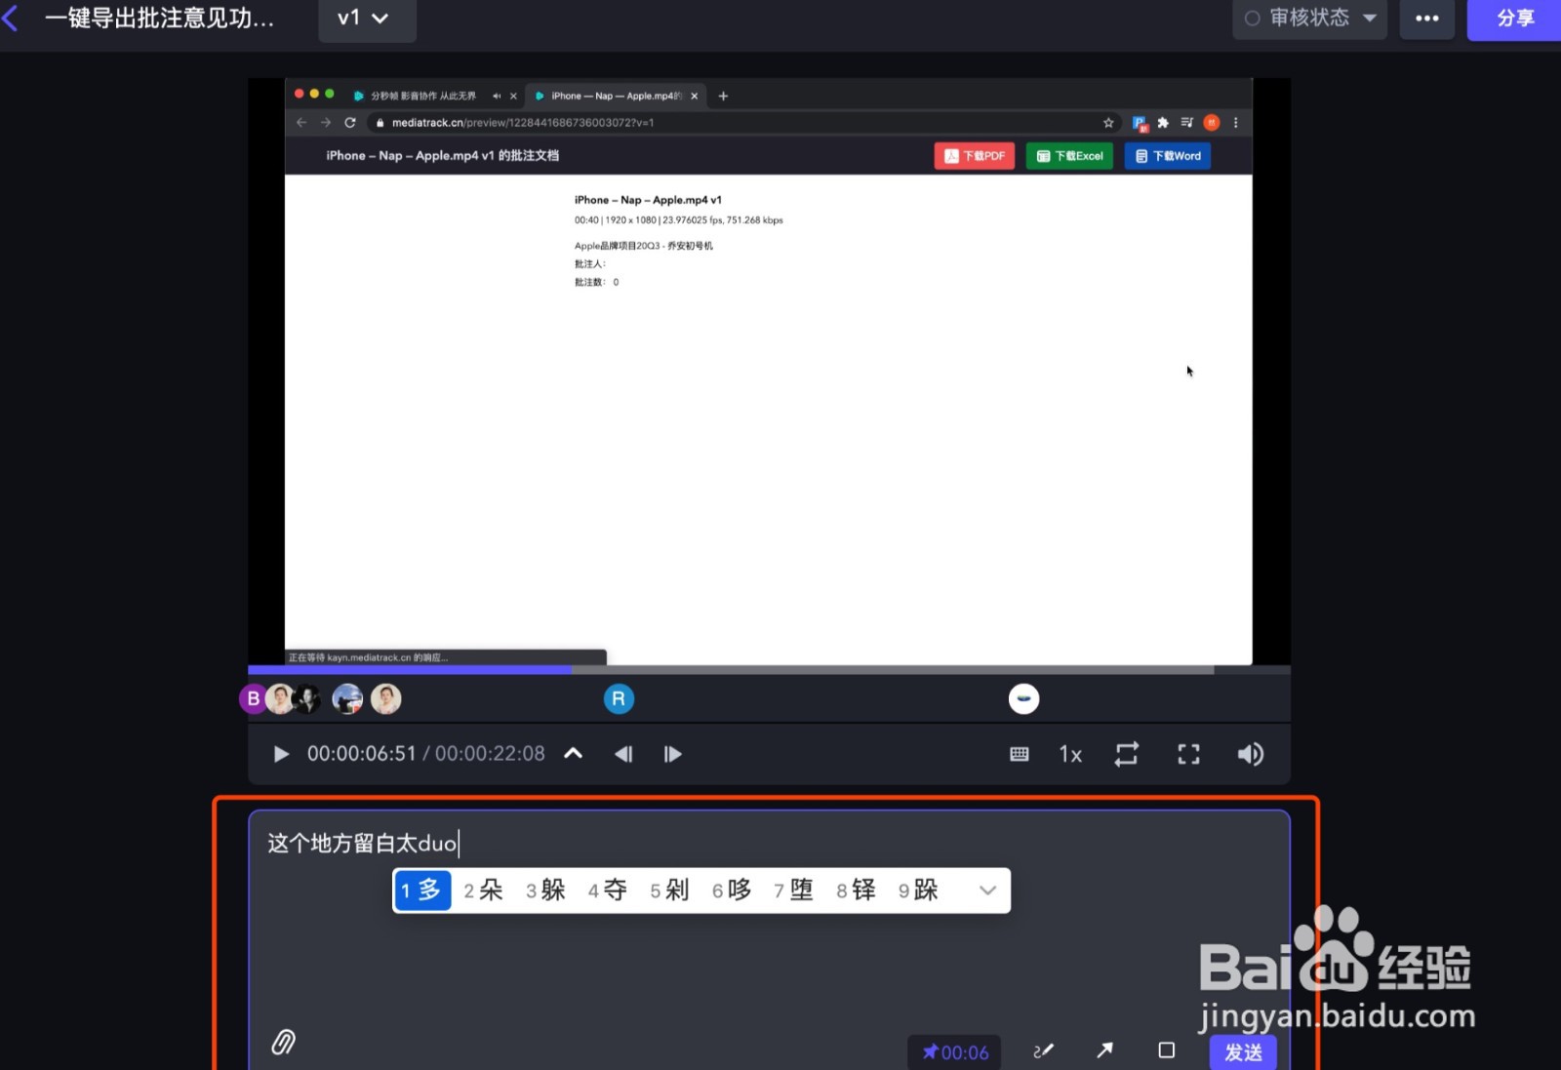This screenshot has width=1561, height=1070.
Task: Change the 1x playback speed
Action: pyautogui.click(x=1070, y=754)
